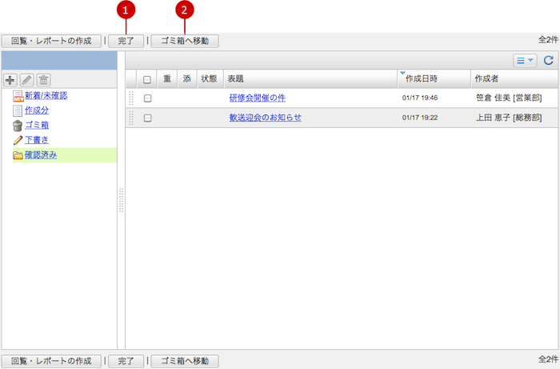This screenshot has height=369, width=560.
Task: Open the list display options dropdown
Action: point(525,60)
